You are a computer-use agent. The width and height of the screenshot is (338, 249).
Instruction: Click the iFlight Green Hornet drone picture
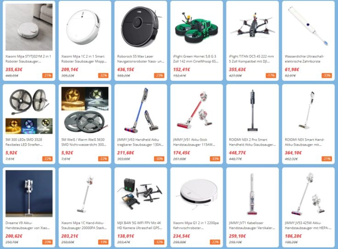197,27
